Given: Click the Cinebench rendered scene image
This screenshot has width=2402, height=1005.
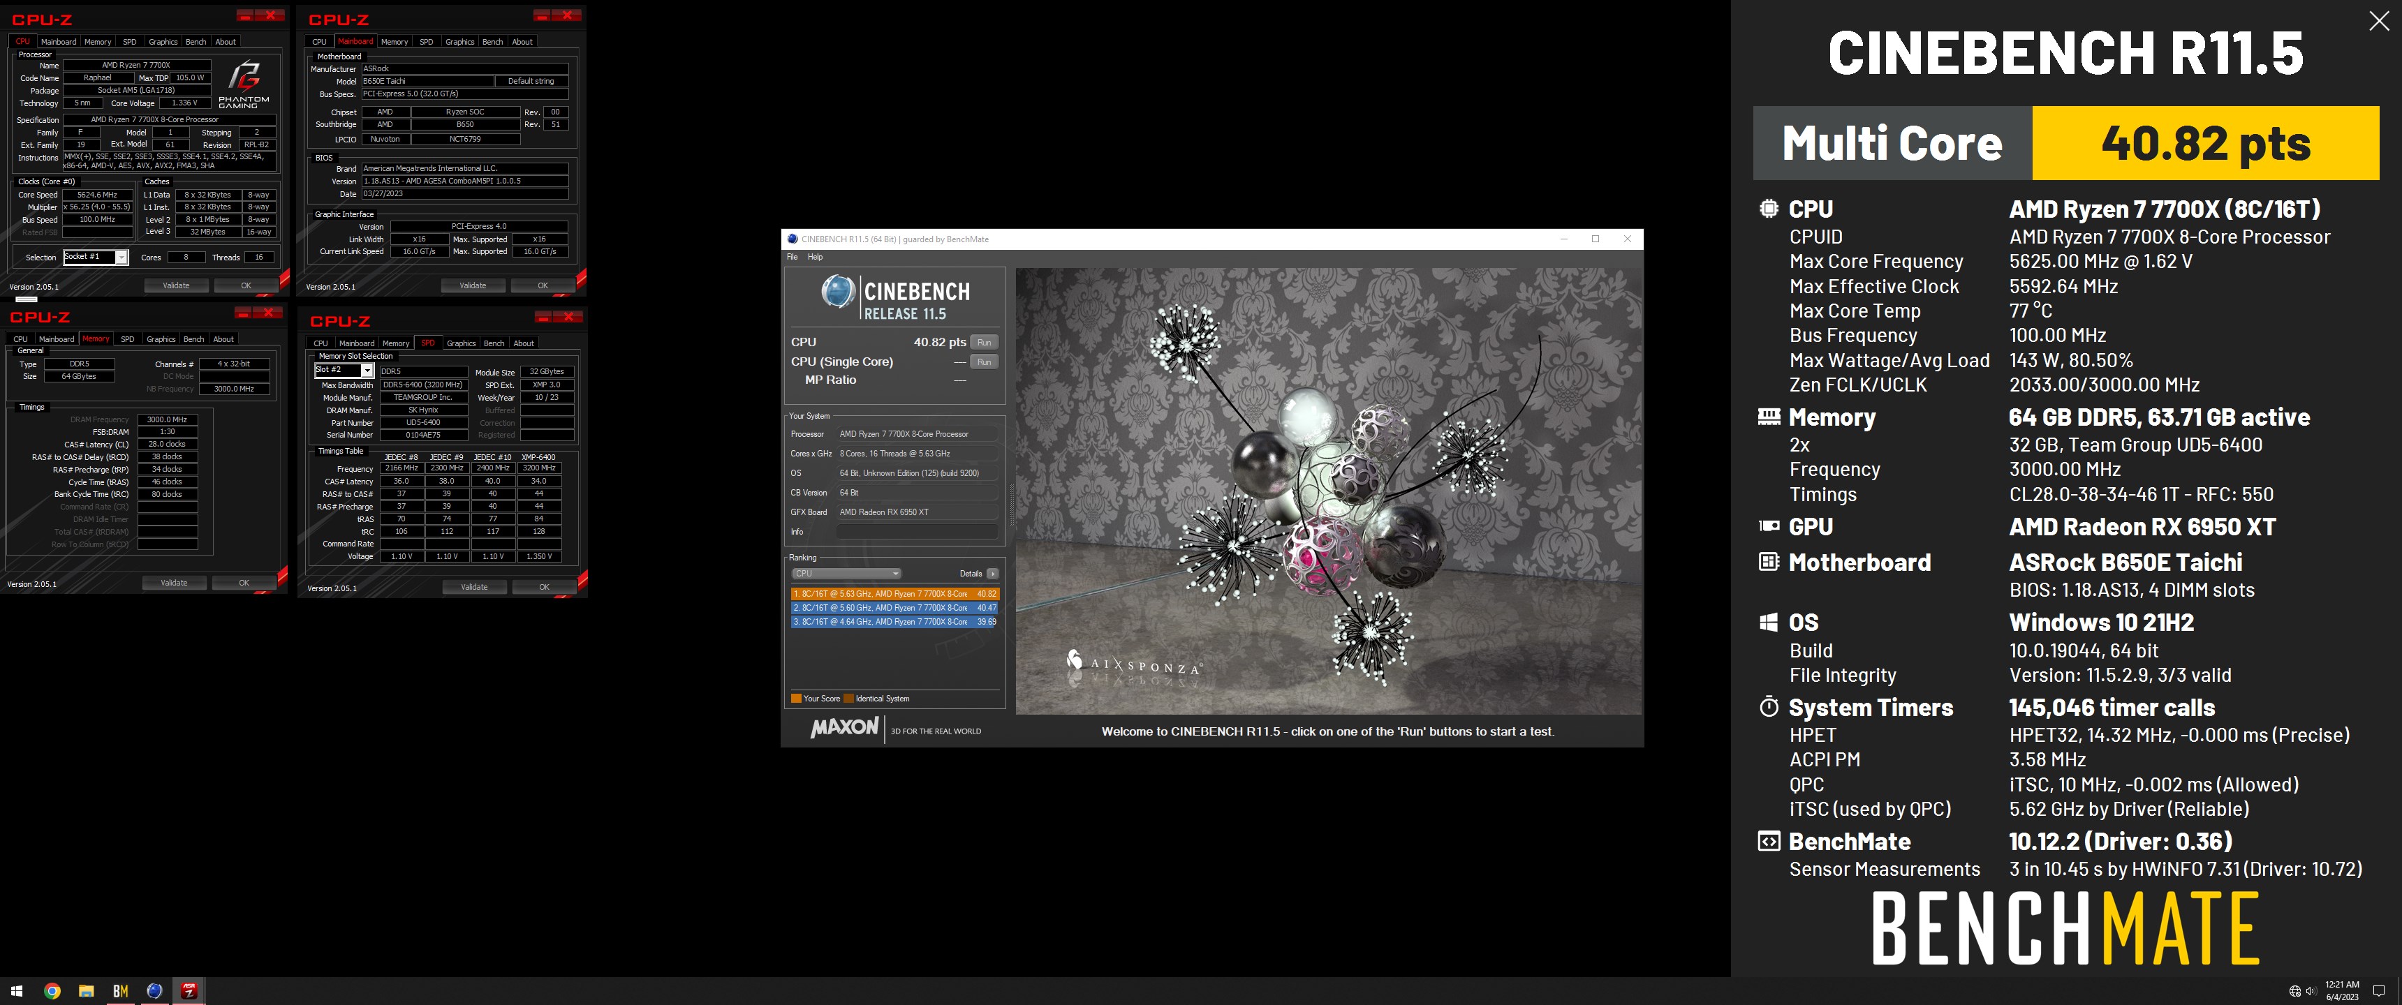Looking at the screenshot, I should click(x=1329, y=492).
